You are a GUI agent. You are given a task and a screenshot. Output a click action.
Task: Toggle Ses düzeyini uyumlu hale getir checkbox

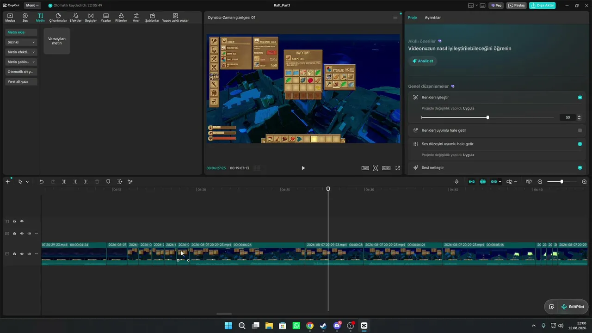580,144
